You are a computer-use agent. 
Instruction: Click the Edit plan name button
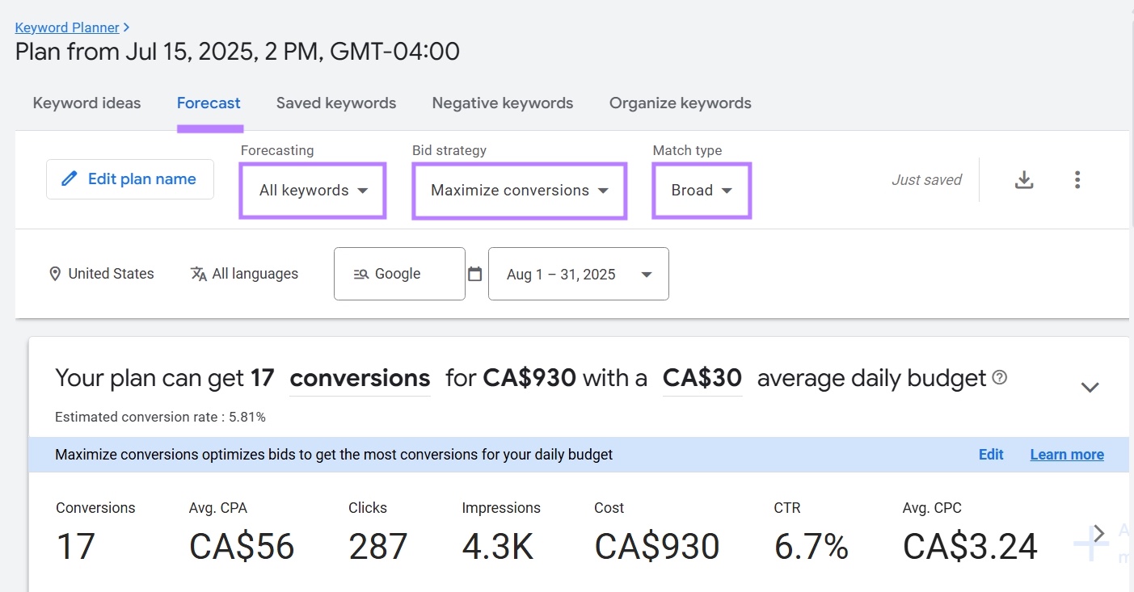129,178
